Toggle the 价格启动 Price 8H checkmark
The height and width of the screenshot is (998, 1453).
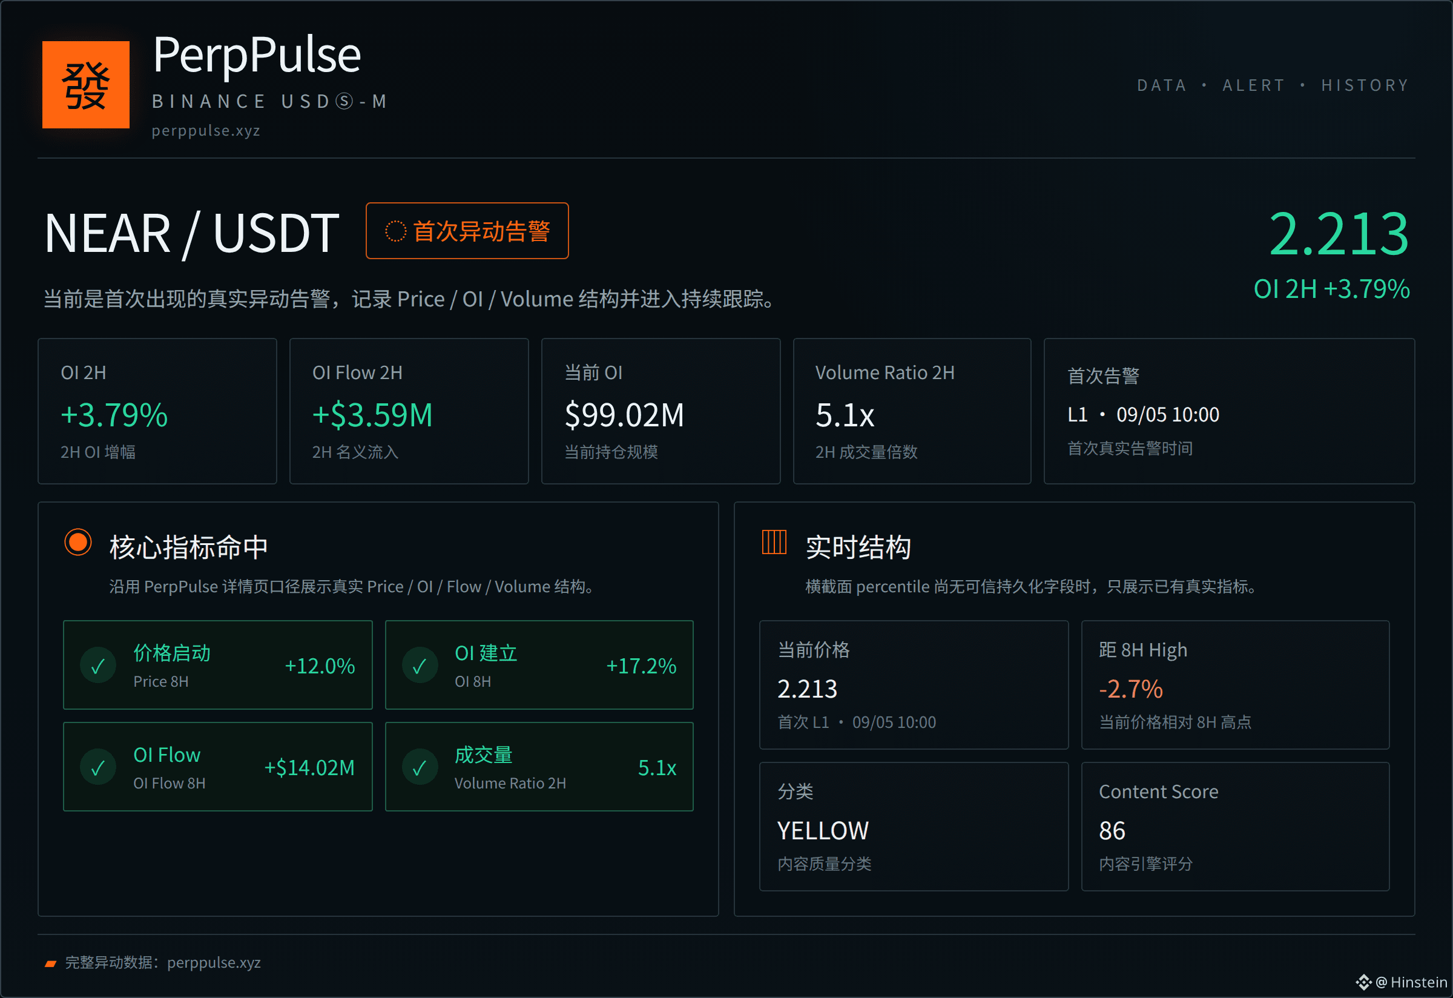(98, 666)
